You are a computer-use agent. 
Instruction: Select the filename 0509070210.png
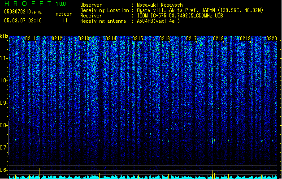[x=23, y=12]
